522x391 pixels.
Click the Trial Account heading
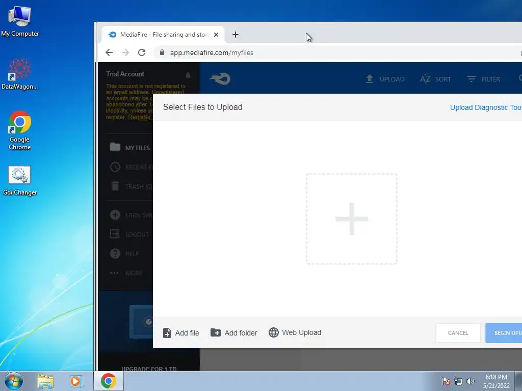point(125,74)
